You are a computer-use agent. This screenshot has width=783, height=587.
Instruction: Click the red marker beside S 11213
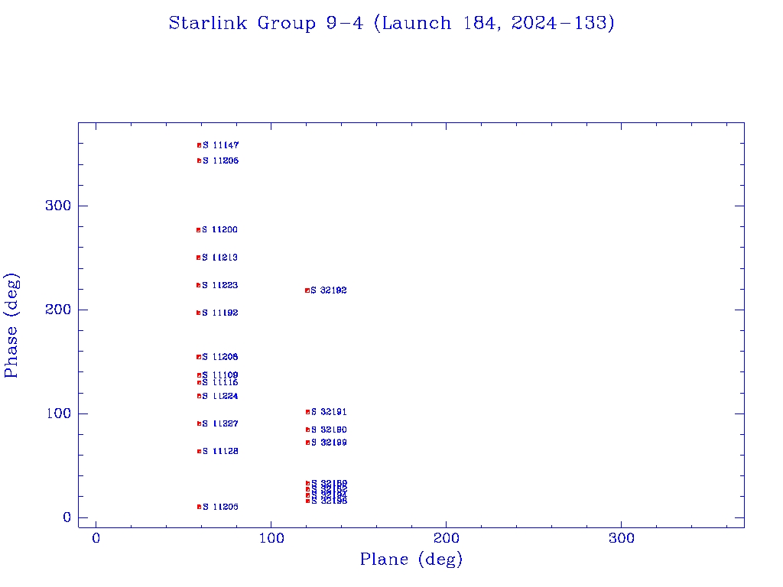pos(198,258)
